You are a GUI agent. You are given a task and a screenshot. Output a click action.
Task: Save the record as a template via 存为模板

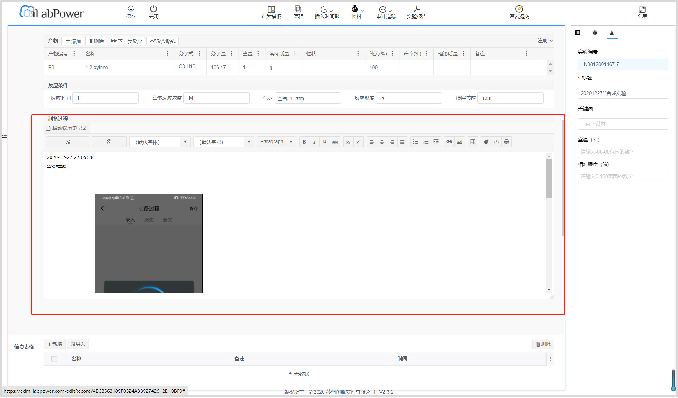[271, 12]
